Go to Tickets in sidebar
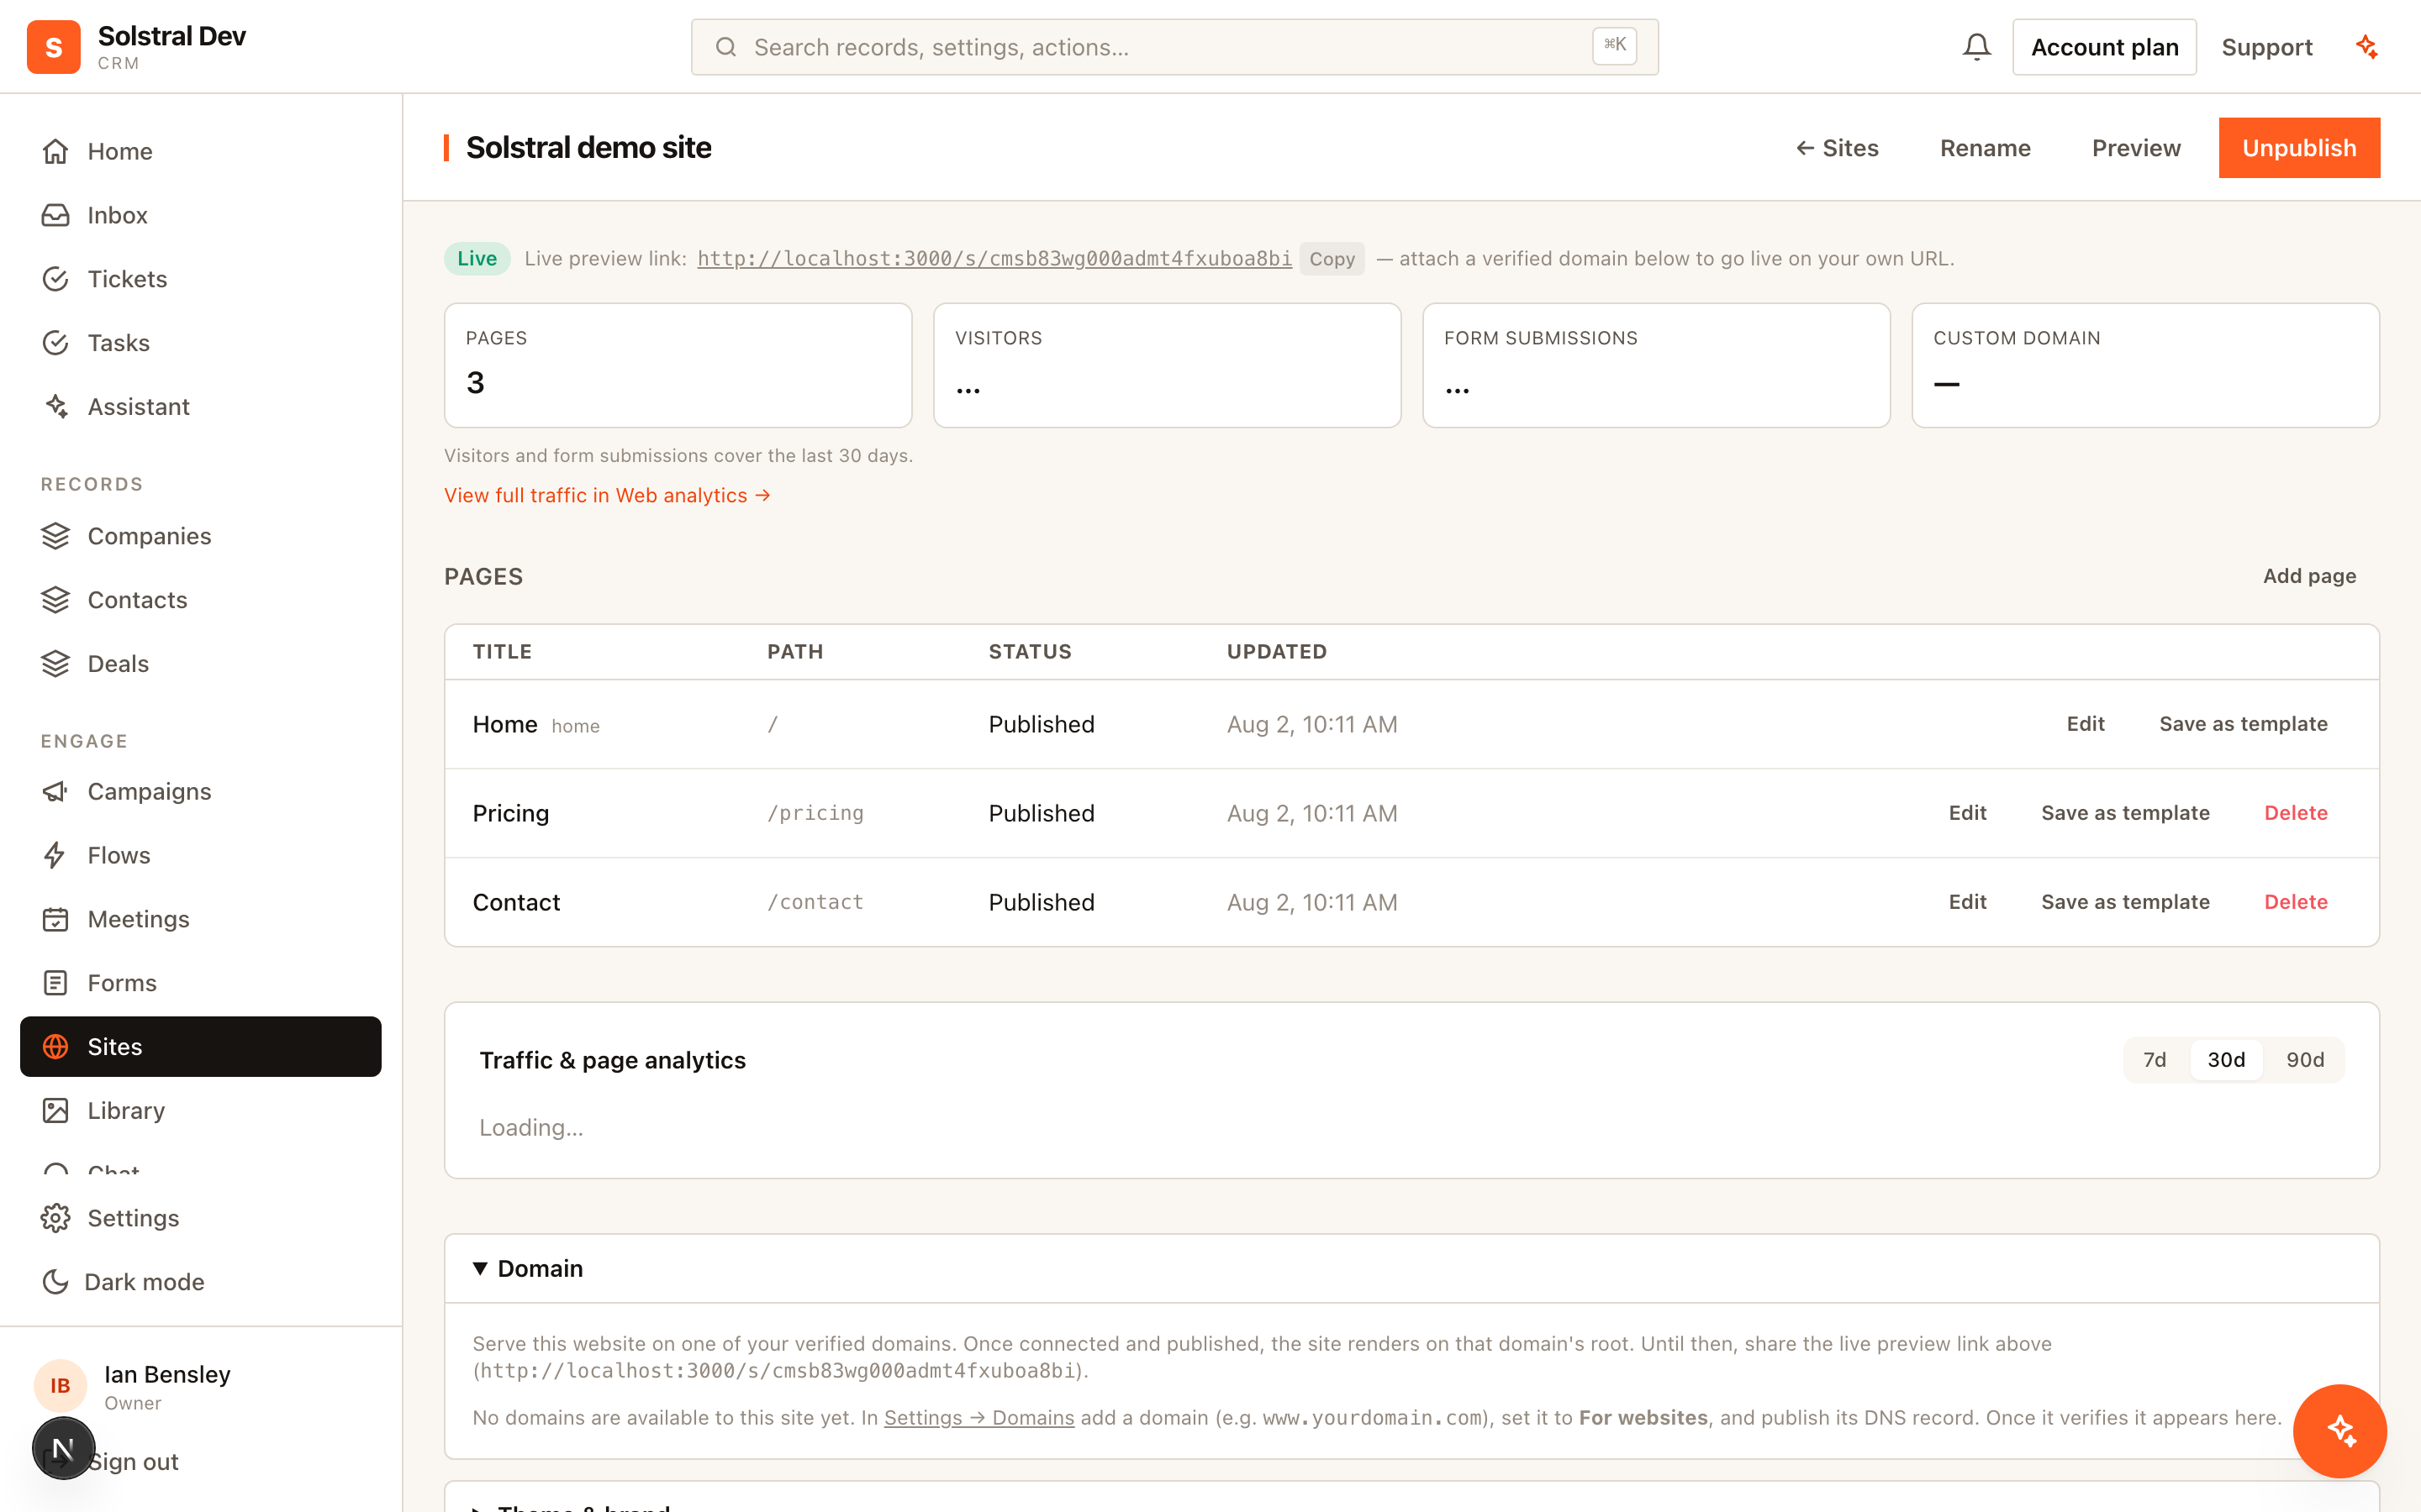 coord(200,279)
